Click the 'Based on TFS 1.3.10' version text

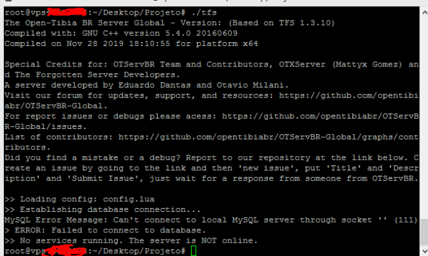tap(282, 23)
